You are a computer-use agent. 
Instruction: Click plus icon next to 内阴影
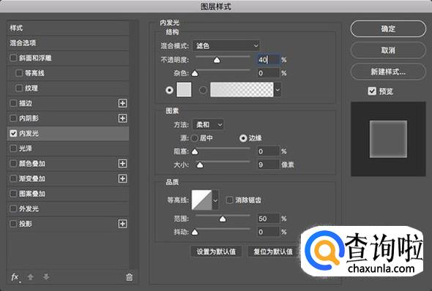coord(122,118)
